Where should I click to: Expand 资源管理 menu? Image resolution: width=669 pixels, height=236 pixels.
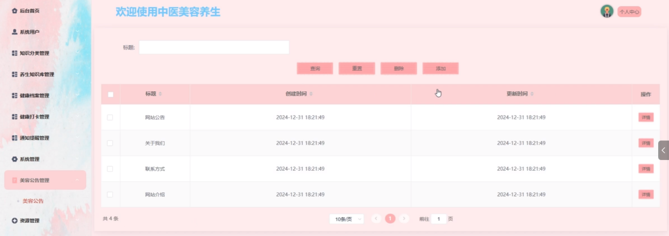pyautogui.click(x=45, y=221)
